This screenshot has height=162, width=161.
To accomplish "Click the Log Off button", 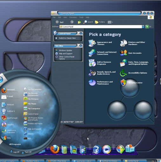I will click(x=15, y=152).
